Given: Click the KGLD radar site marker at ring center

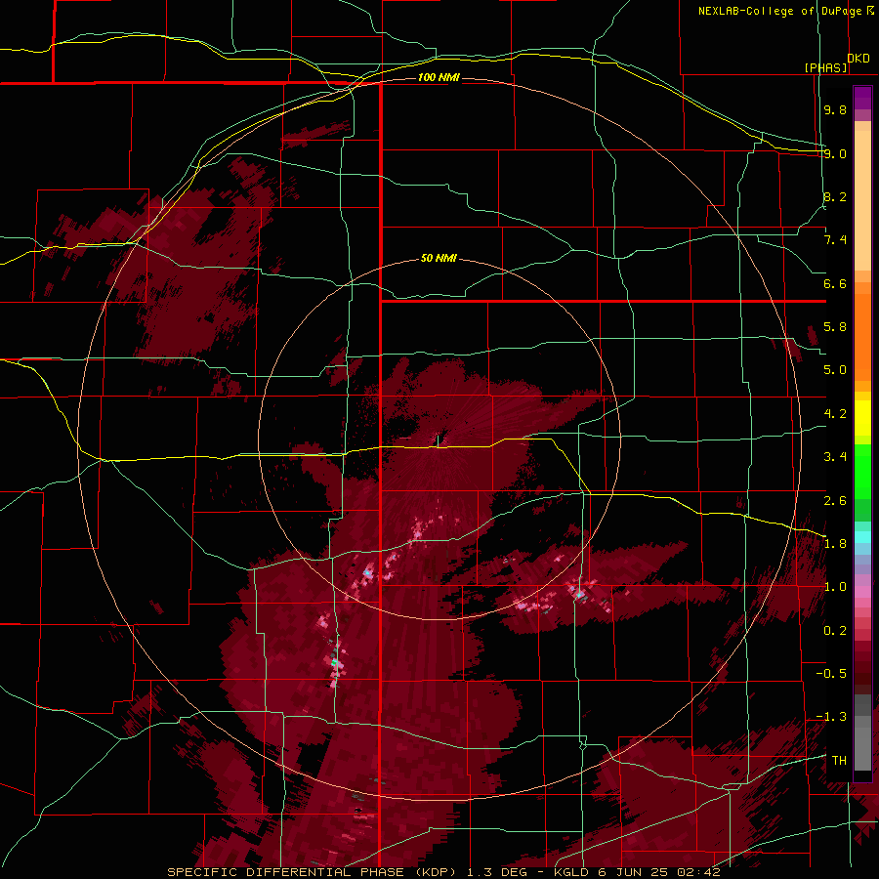Looking at the screenshot, I should (438, 440).
